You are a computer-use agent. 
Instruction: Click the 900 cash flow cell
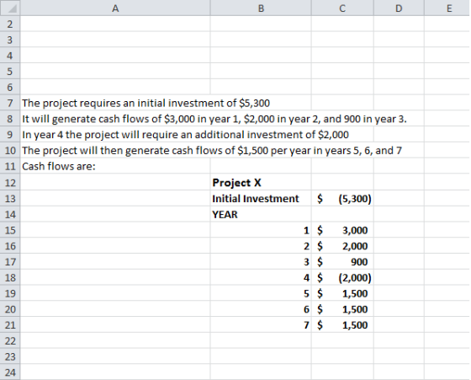(x=342, y=262)
